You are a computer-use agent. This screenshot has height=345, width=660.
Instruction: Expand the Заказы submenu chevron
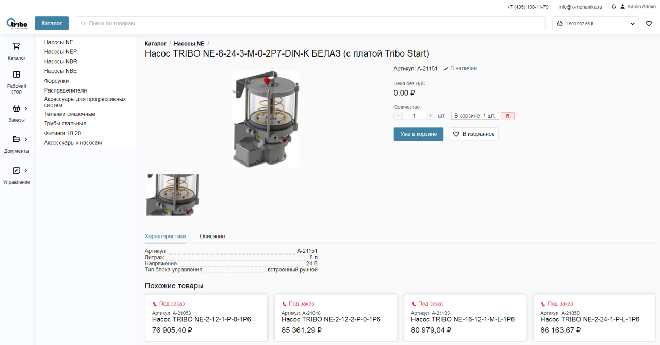(26, 108)
